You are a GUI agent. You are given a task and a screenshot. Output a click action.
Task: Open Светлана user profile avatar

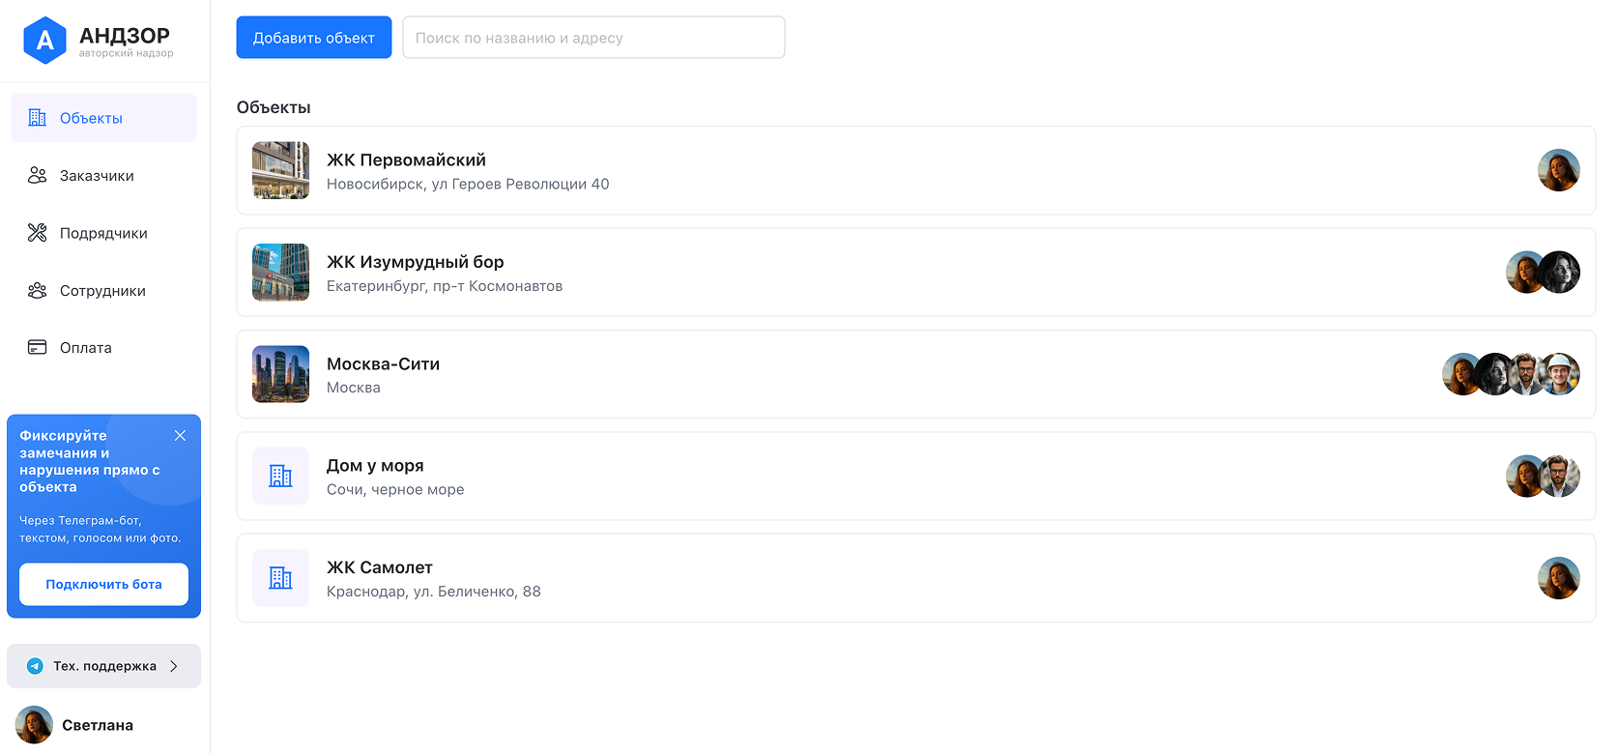[34, 725]
